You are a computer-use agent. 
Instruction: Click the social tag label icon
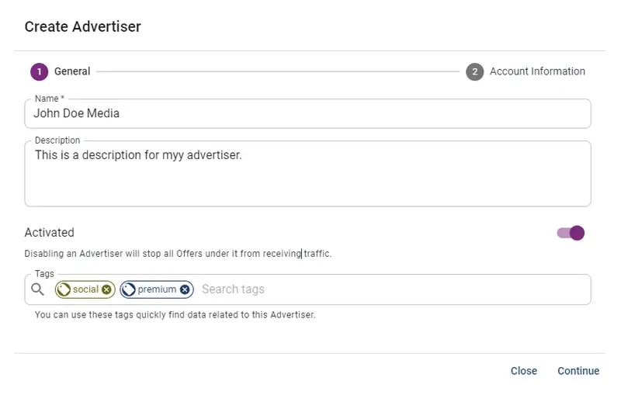pyautogui.click(x=64, y=289)
